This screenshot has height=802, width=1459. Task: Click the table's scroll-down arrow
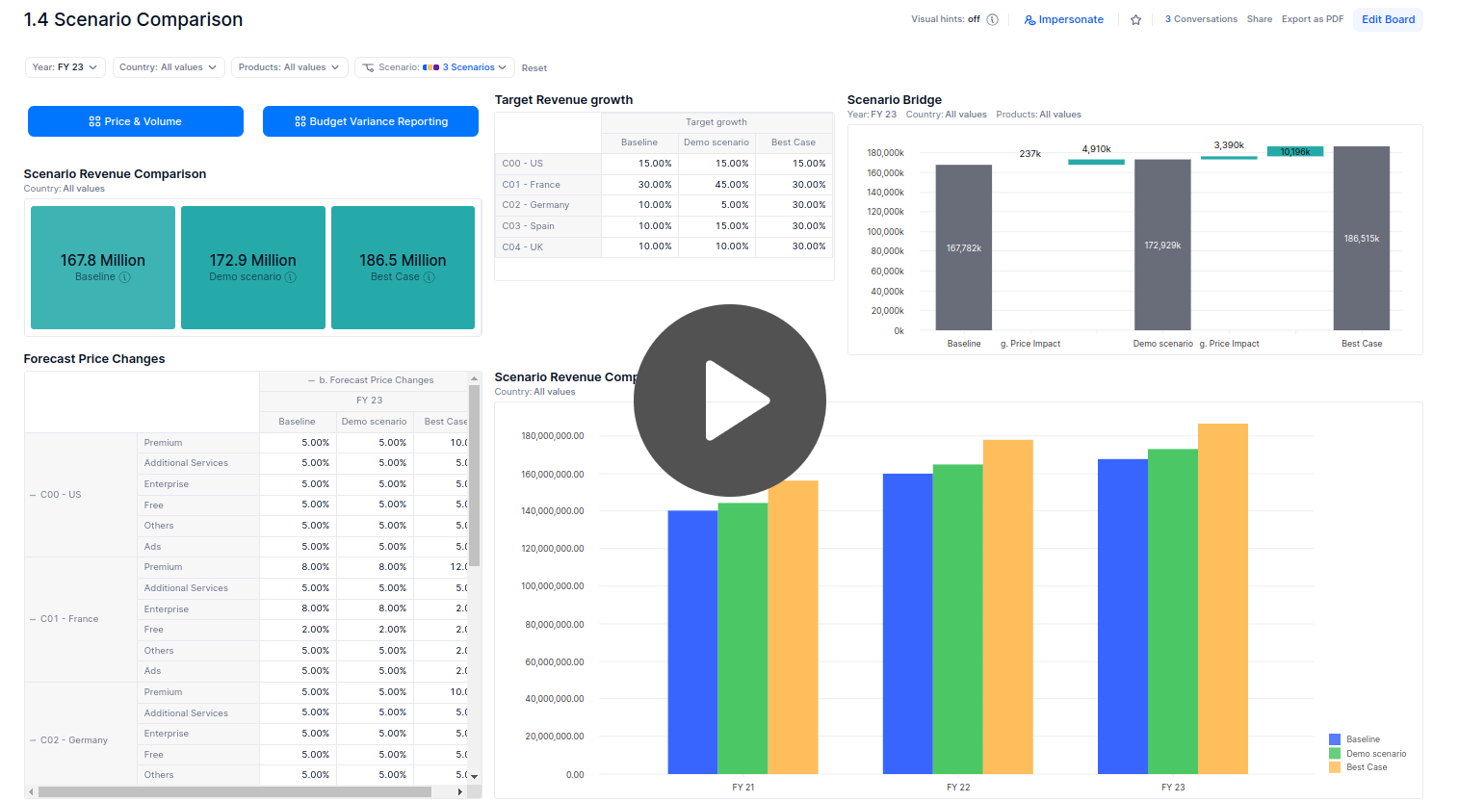click(474, 776)
